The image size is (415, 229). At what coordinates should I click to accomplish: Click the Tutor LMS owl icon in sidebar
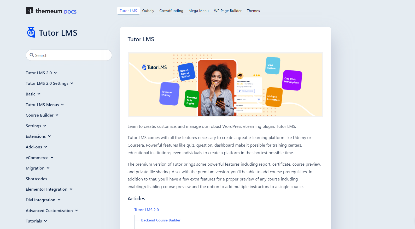coord(31,32)
